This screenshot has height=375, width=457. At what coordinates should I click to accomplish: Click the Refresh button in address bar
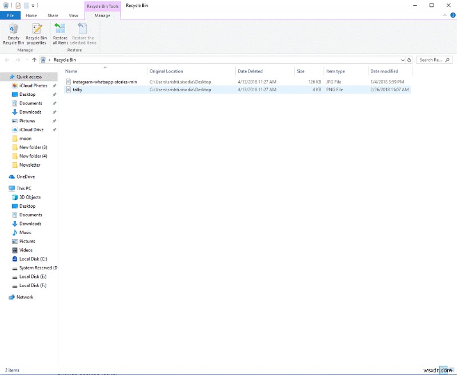pos(409,59)
